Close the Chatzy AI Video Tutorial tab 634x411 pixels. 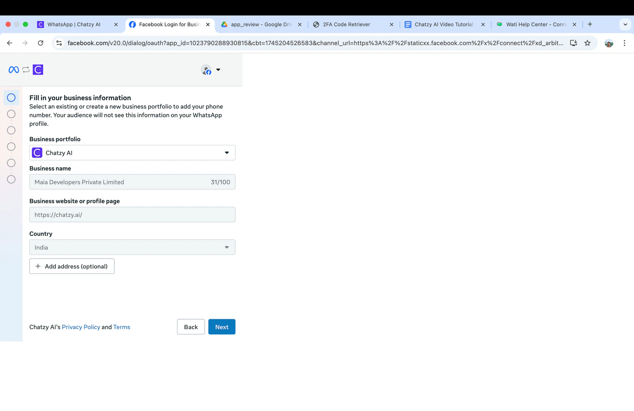point(483,24)
